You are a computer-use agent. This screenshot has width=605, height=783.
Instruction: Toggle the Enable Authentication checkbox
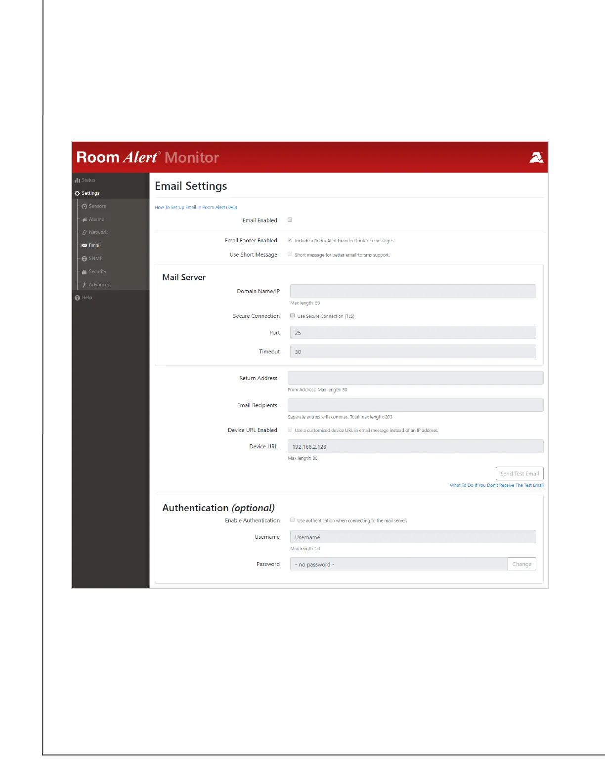click(x=293, y=520)
